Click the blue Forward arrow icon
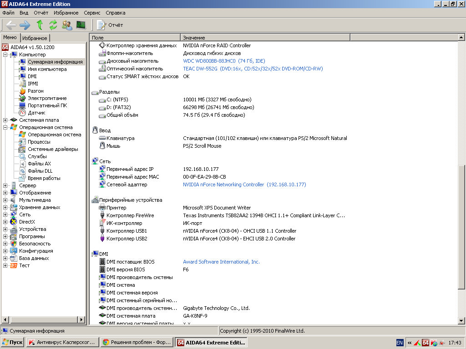This screenshot has height=349, width=466. [25, 25]
